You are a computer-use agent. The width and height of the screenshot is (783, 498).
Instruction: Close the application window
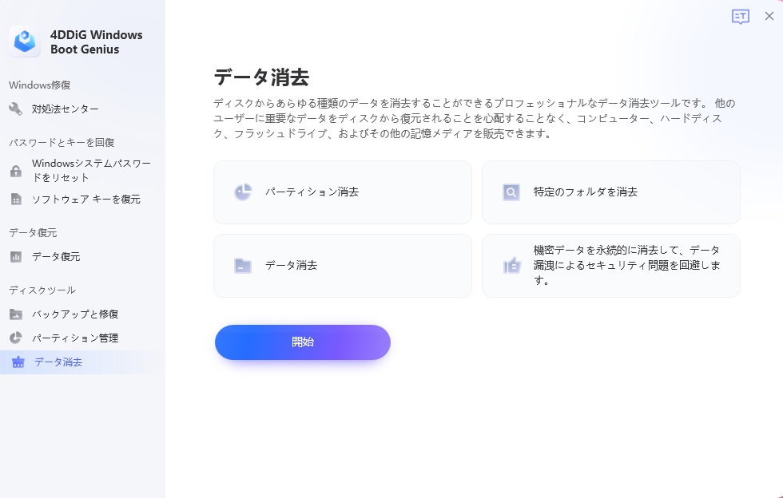coord(769,17)
